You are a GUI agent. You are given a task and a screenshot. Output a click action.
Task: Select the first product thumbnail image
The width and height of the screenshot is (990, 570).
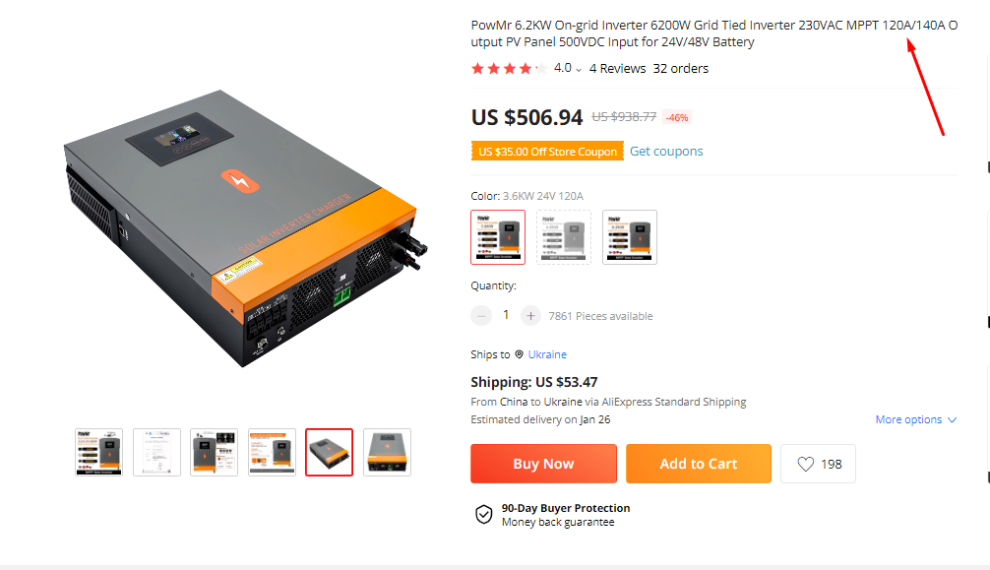[98, 453]
